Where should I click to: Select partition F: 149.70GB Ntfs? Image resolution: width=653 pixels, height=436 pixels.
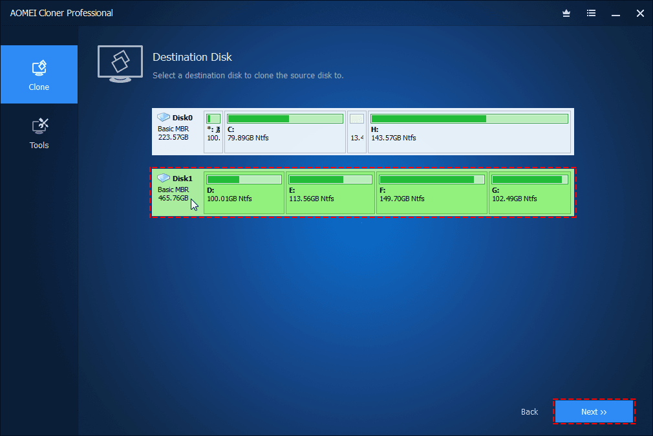click(432, 193)
